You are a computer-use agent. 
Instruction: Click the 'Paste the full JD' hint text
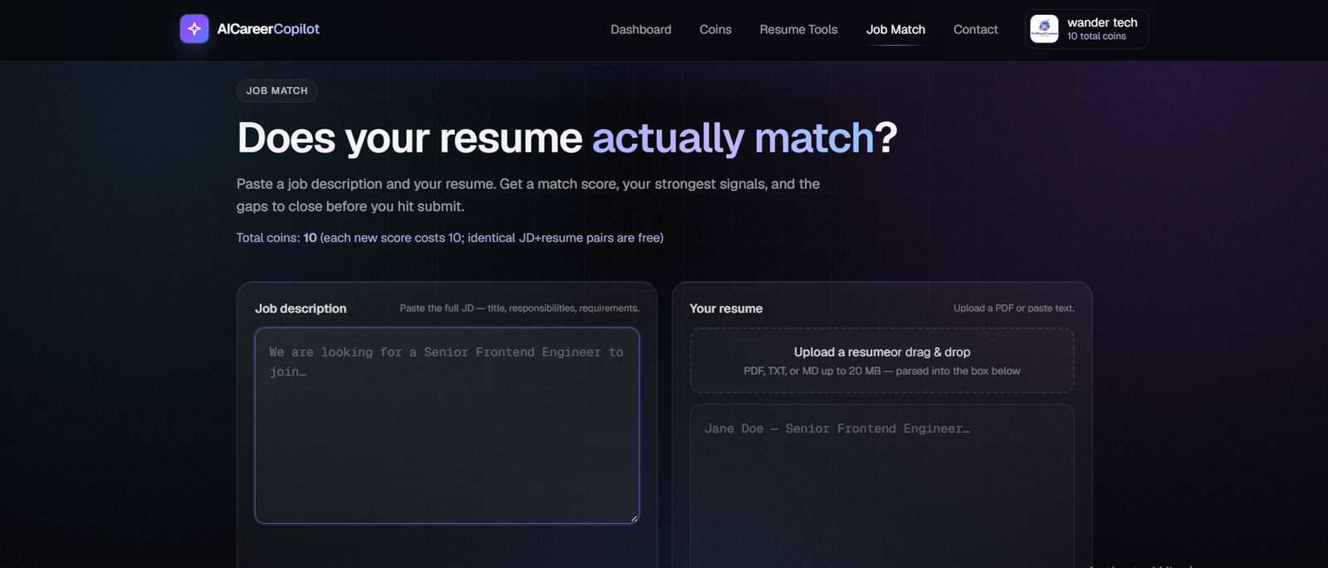click(520, 308)
